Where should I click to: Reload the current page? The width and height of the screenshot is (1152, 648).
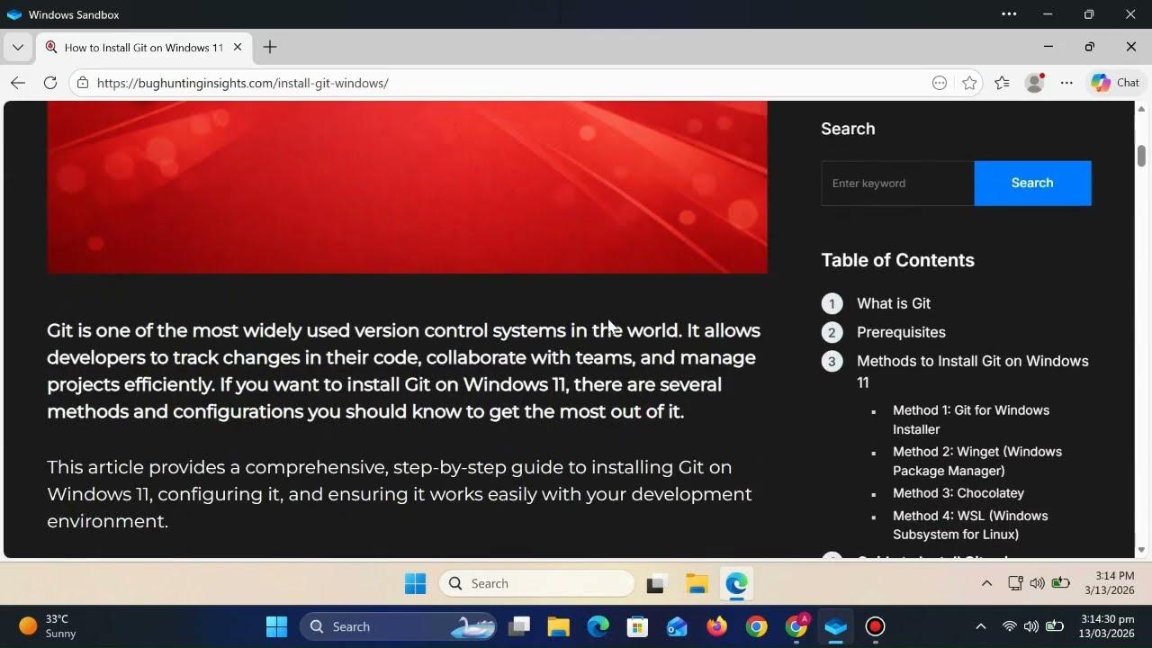tap(50, 83)
